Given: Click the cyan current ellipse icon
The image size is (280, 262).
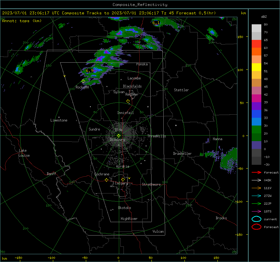Looking at the screenshot, I should 256,219.
